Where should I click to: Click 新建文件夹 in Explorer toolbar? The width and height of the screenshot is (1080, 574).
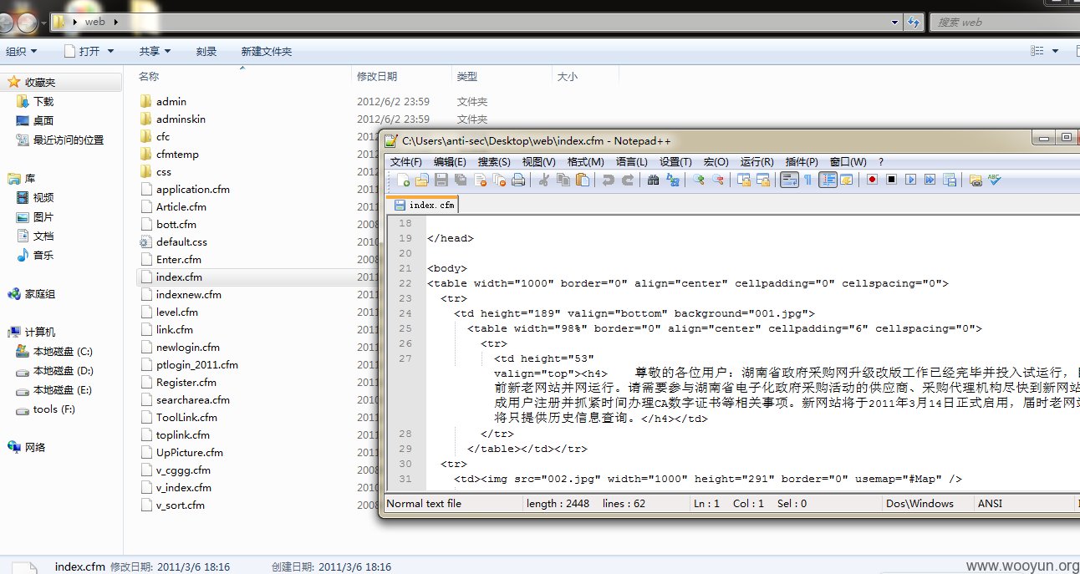tap(267, 52)
